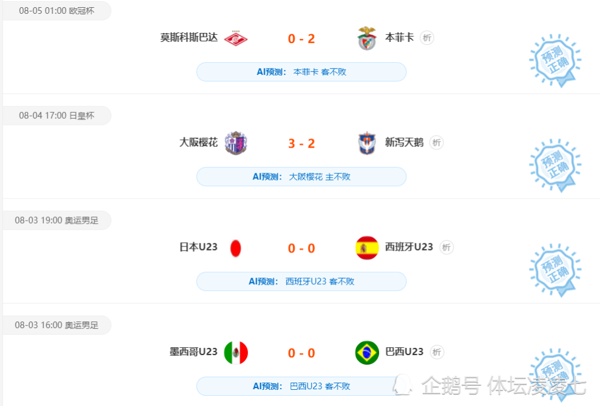Screen dimensions: 600x406
Task: Open analysis icon next to 西班牙U23
Action: click(446, 247)
